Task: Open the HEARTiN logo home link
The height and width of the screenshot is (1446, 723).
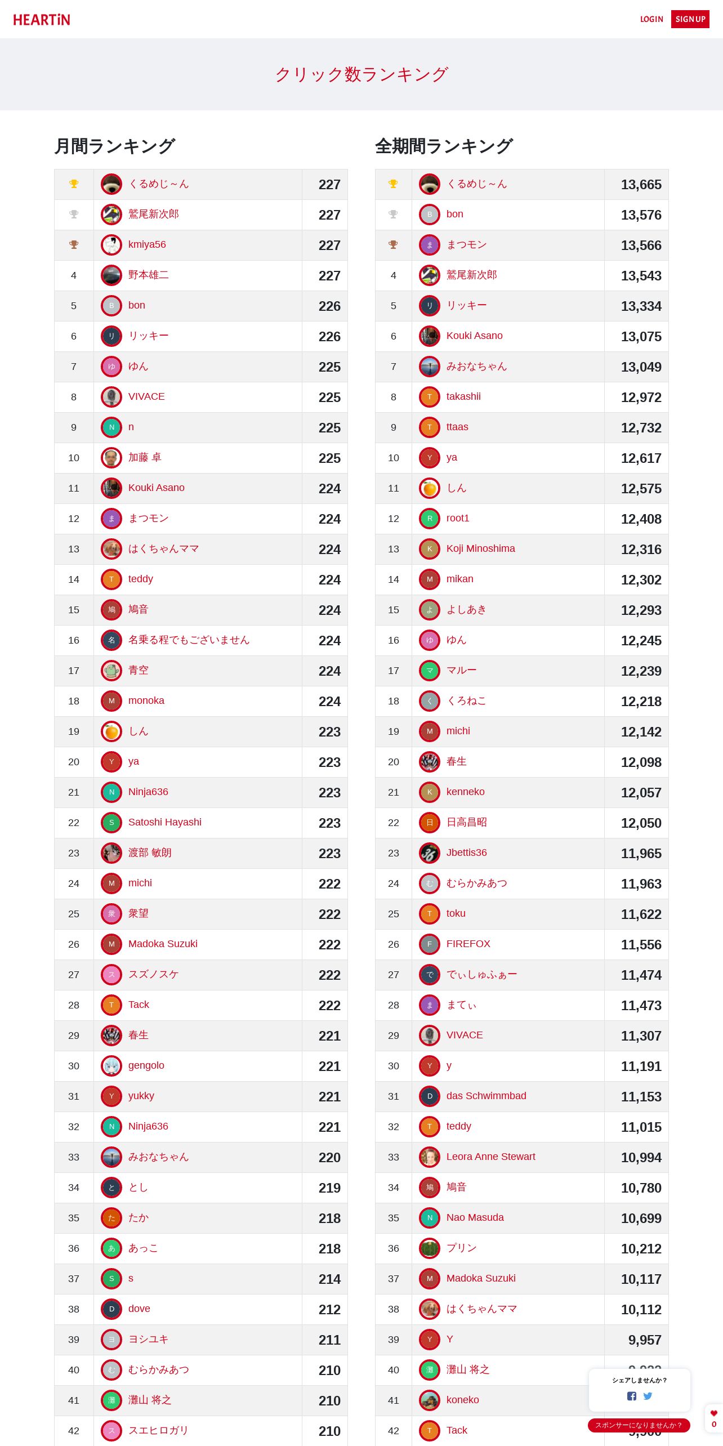Action: [x=42, y=20]
